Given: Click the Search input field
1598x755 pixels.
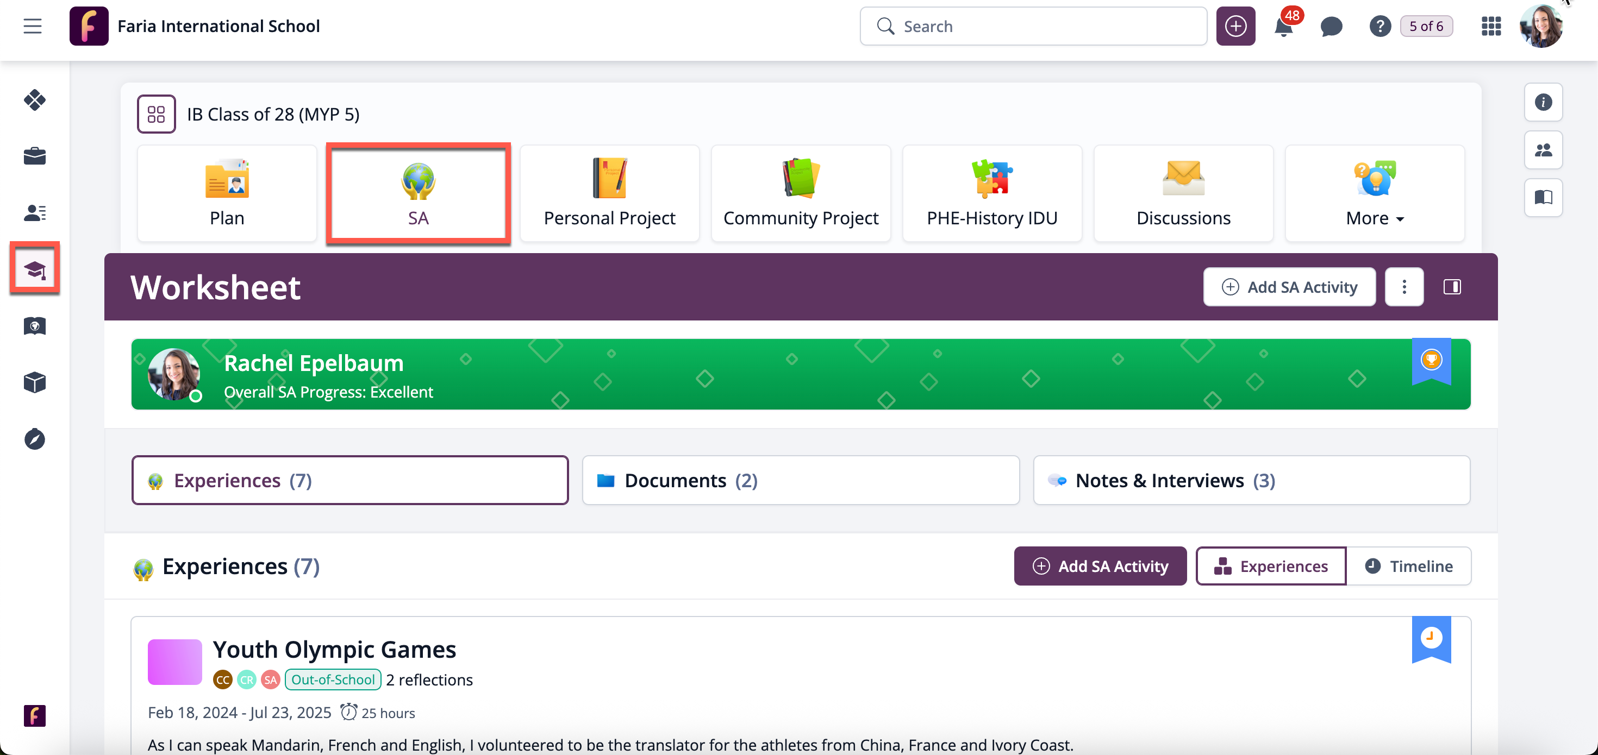Looking at the screenshot, I should [x=1033, y=27].
